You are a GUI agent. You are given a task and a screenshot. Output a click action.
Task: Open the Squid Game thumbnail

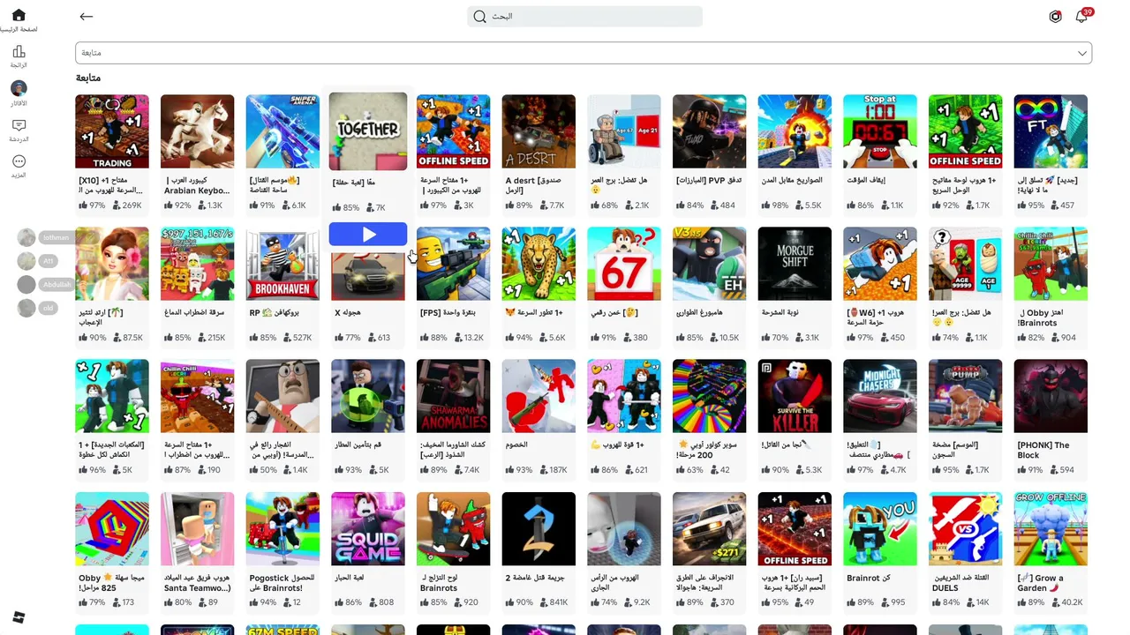pyautogui.click(x=368, y=529)
